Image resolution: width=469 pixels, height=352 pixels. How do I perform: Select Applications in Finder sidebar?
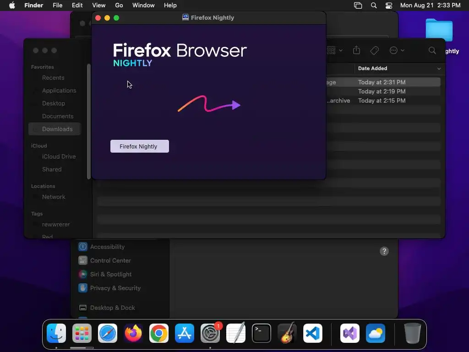tap(59, 91)
